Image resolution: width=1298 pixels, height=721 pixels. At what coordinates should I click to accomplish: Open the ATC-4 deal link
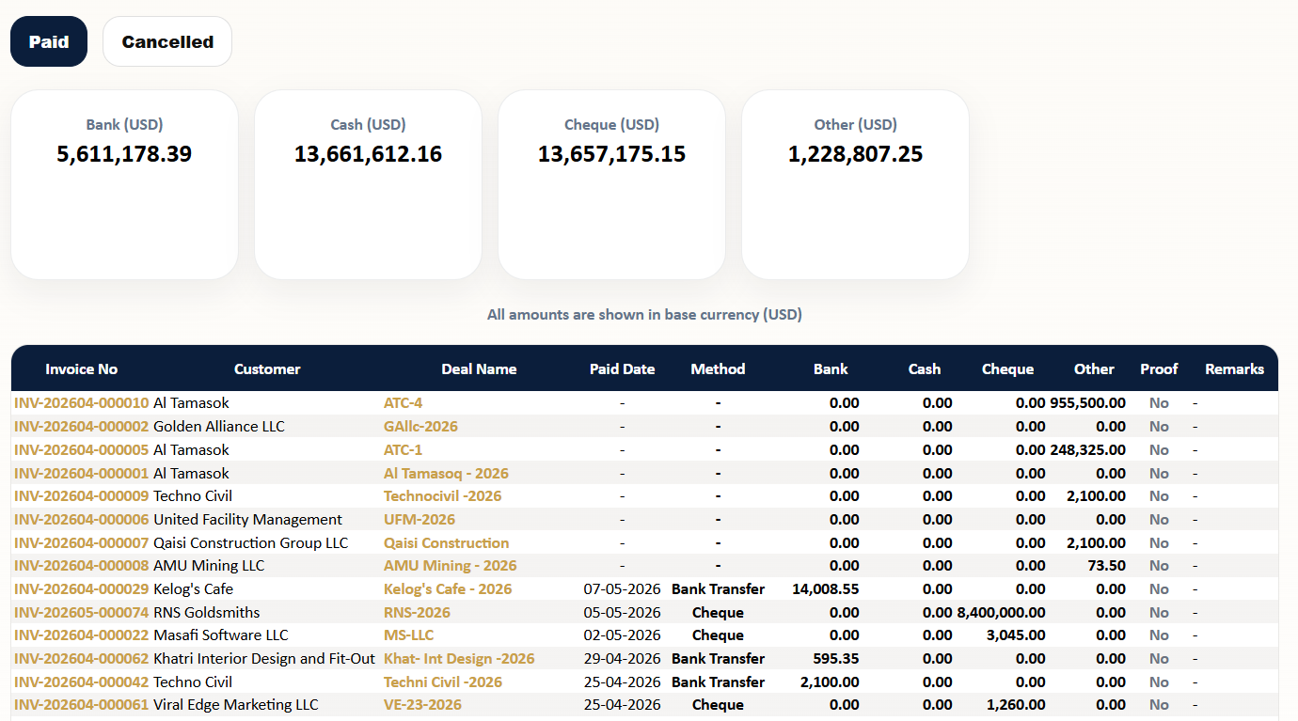(404, 403)
